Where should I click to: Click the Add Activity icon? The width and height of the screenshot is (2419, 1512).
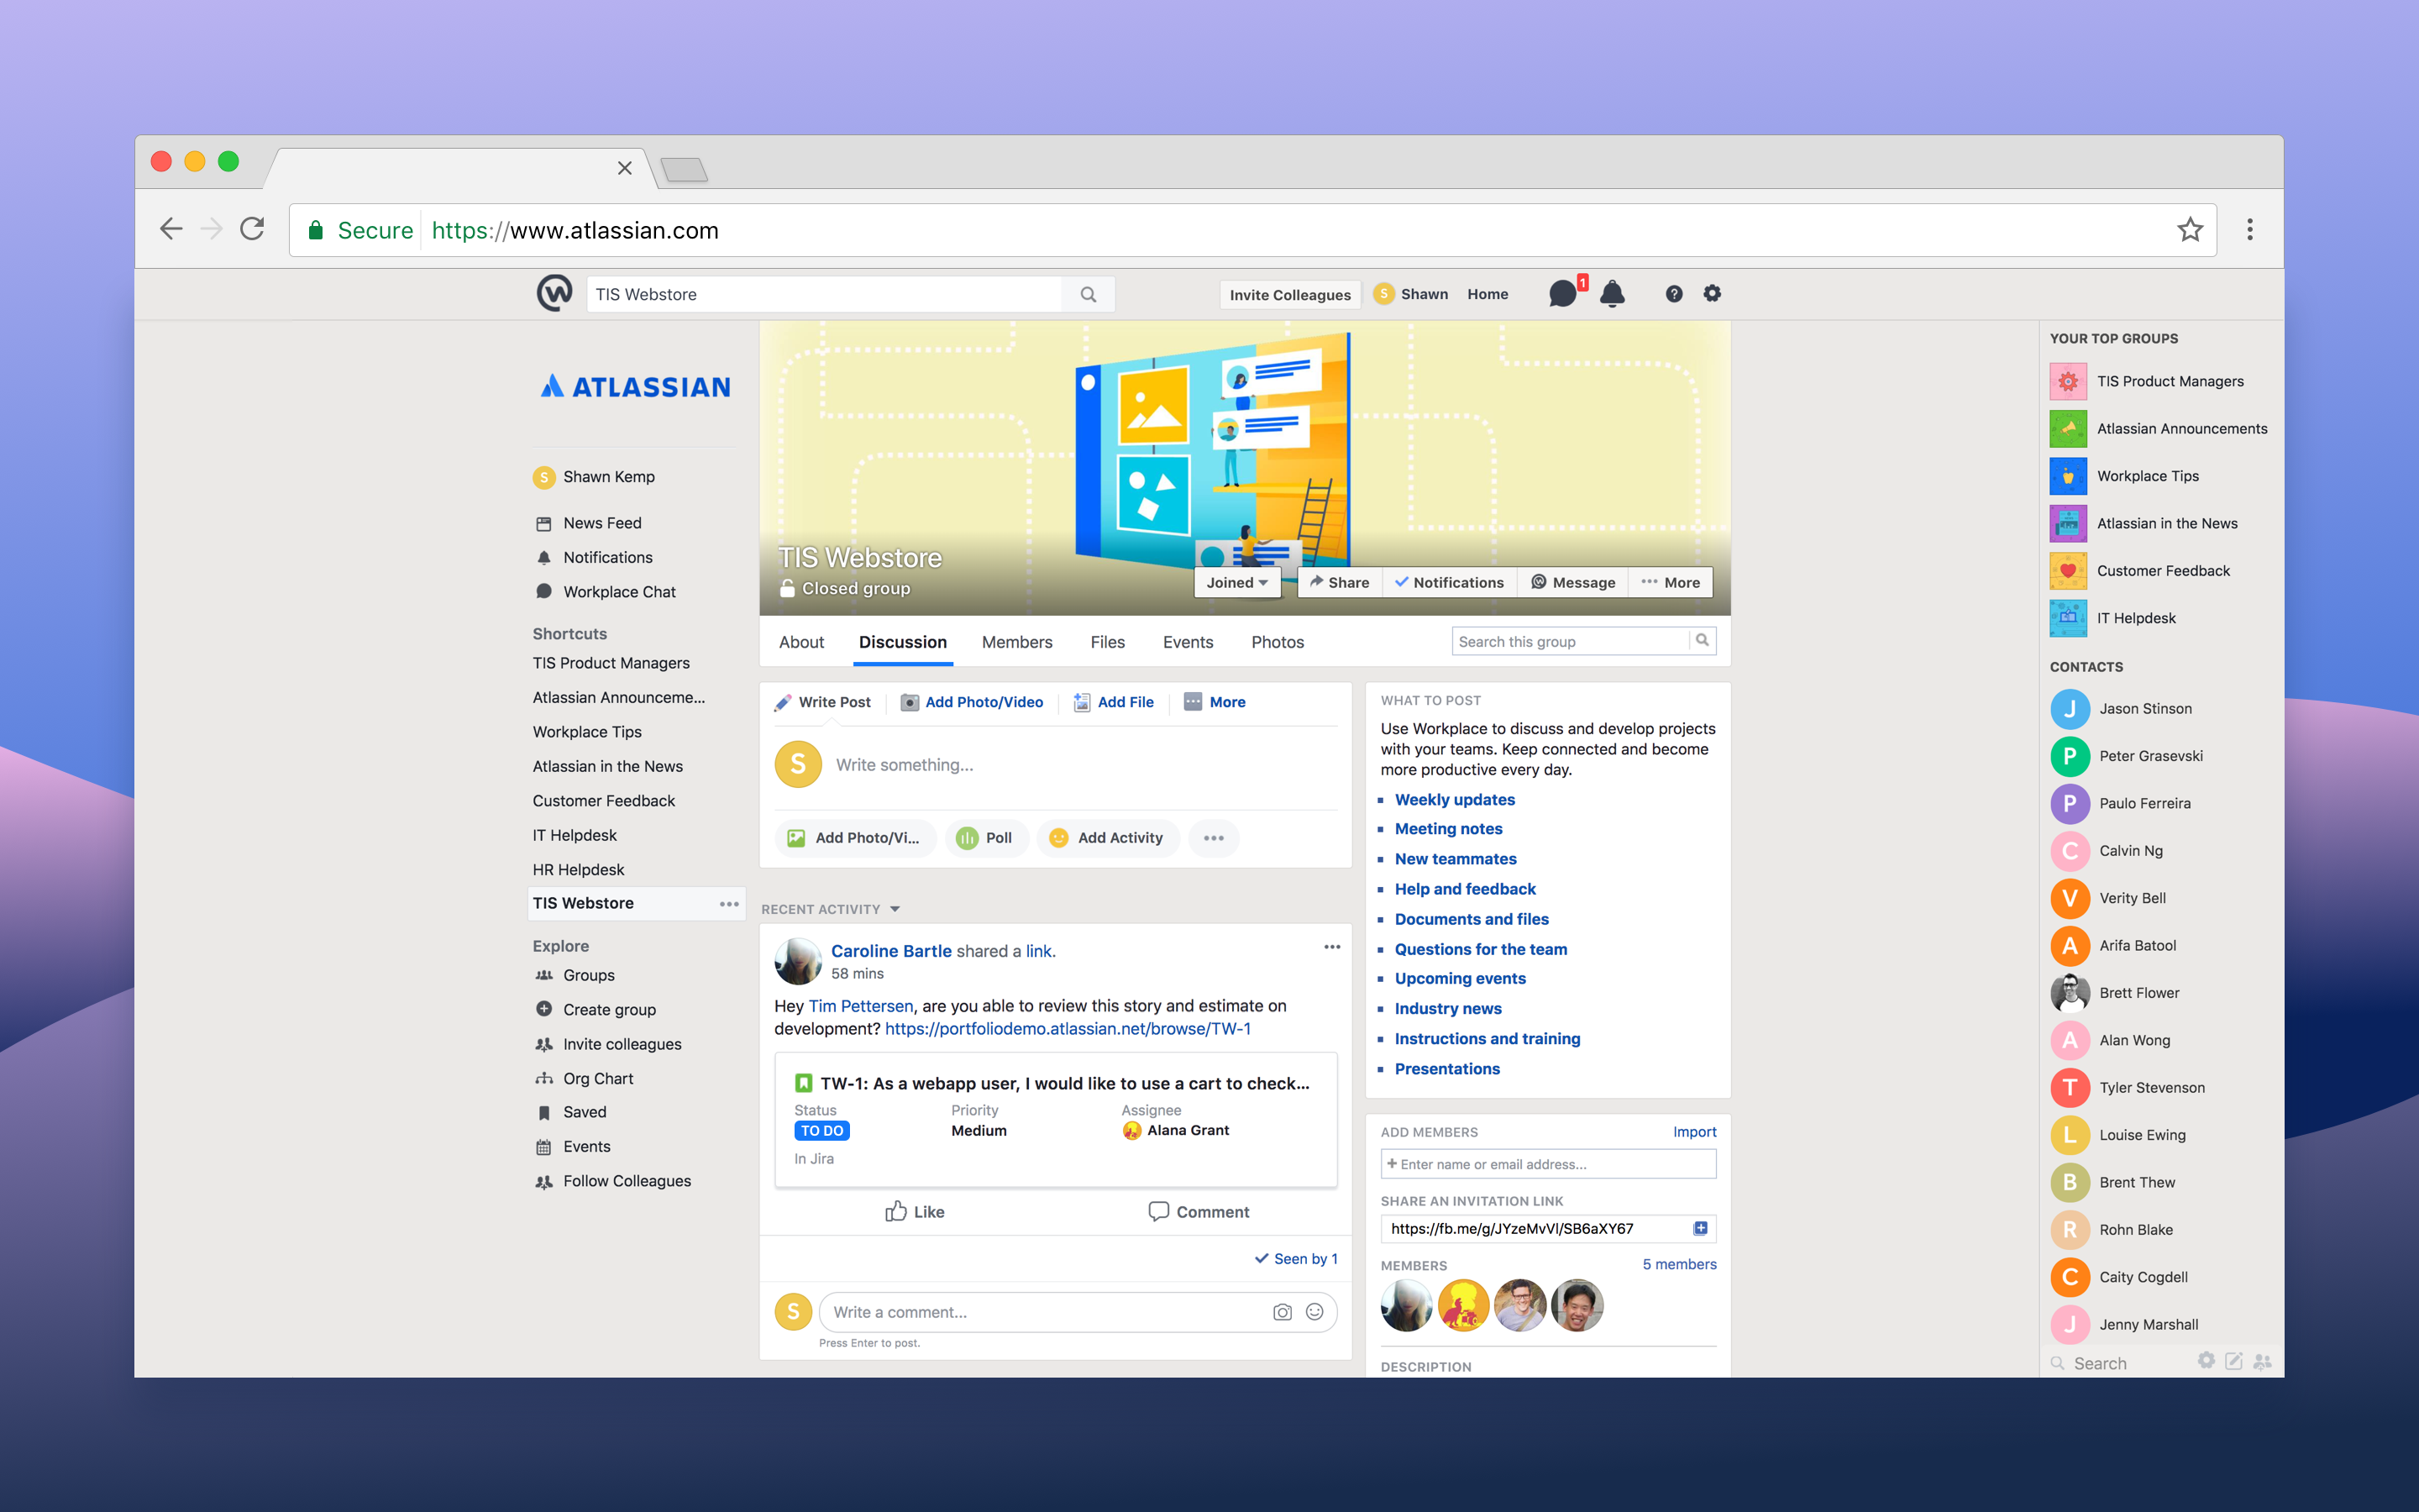(x=1056, y=837)
